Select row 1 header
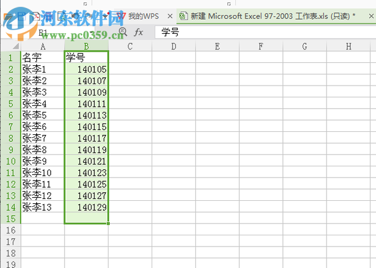Screen dimensions: 376x268 click(x=10, y=57)
